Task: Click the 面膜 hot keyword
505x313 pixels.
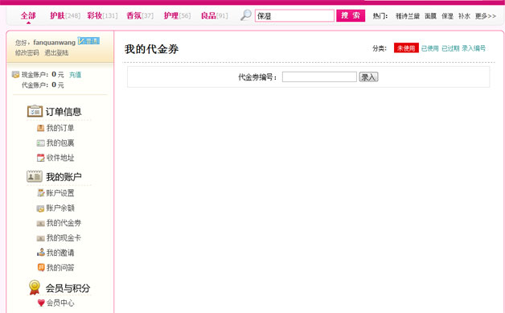Action: (x=430, y=16)
